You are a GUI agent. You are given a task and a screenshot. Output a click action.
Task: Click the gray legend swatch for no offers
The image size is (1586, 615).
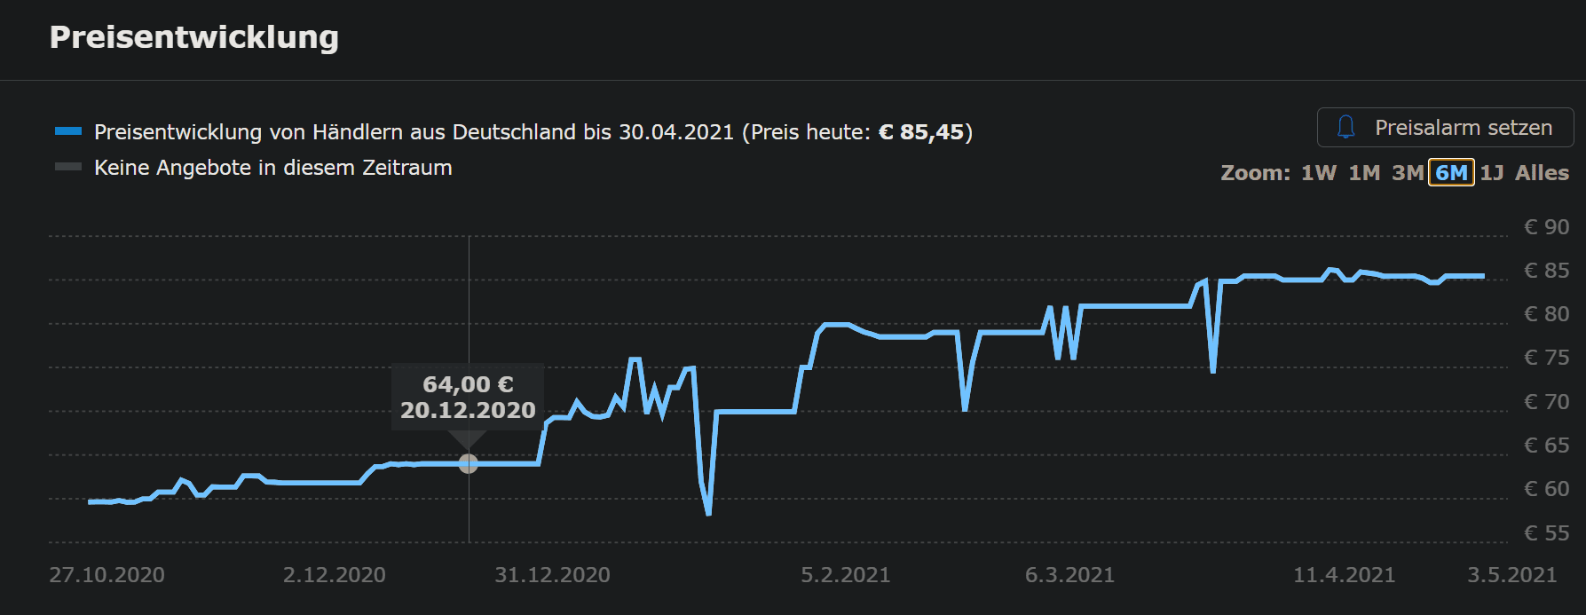(68, 167)
